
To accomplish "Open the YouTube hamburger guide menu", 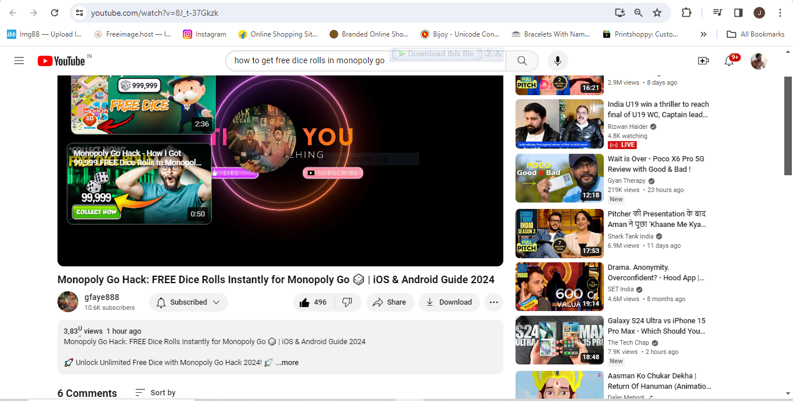I will click(19, 60).
